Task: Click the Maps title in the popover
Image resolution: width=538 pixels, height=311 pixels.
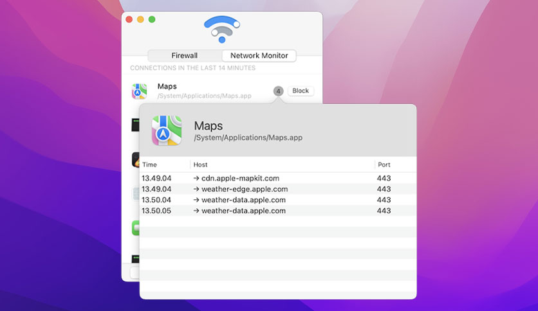Action: click(209, 126)
